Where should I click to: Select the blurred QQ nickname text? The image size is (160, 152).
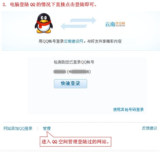[x=60, y=72]
